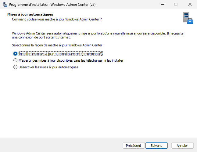This screenshot has width=197, height=152.
Task: Choose the "M'avertir des mises à jour" radio button
Action: tap(16, 60)
